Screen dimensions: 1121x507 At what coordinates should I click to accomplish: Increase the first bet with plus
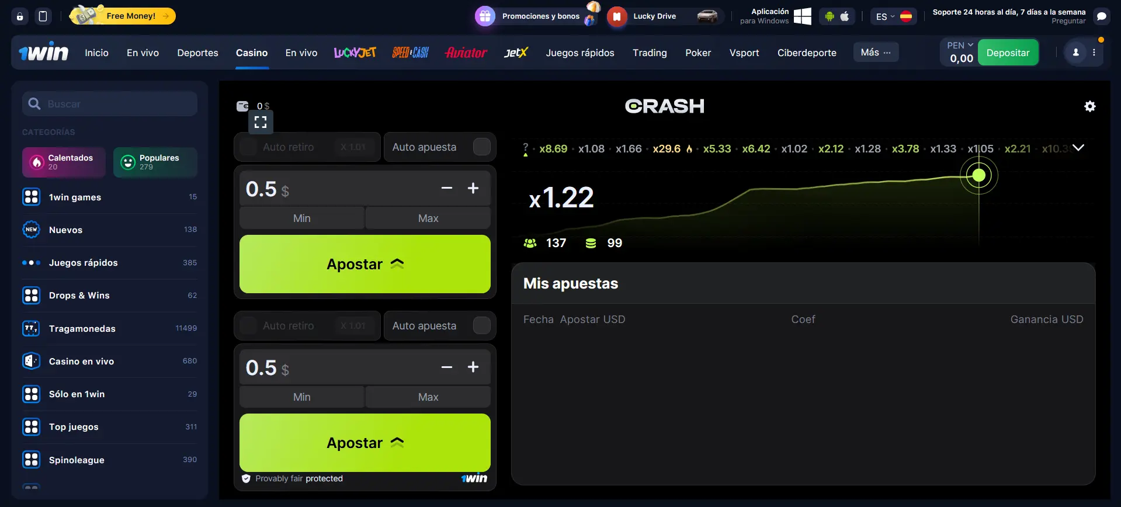click(x=473, y=188)
